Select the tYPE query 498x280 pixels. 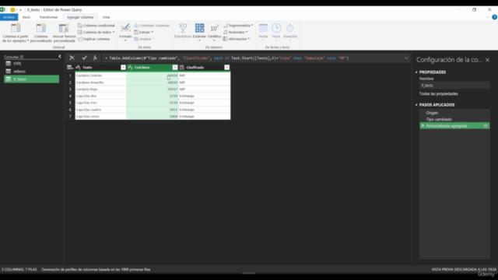point(31,64)
